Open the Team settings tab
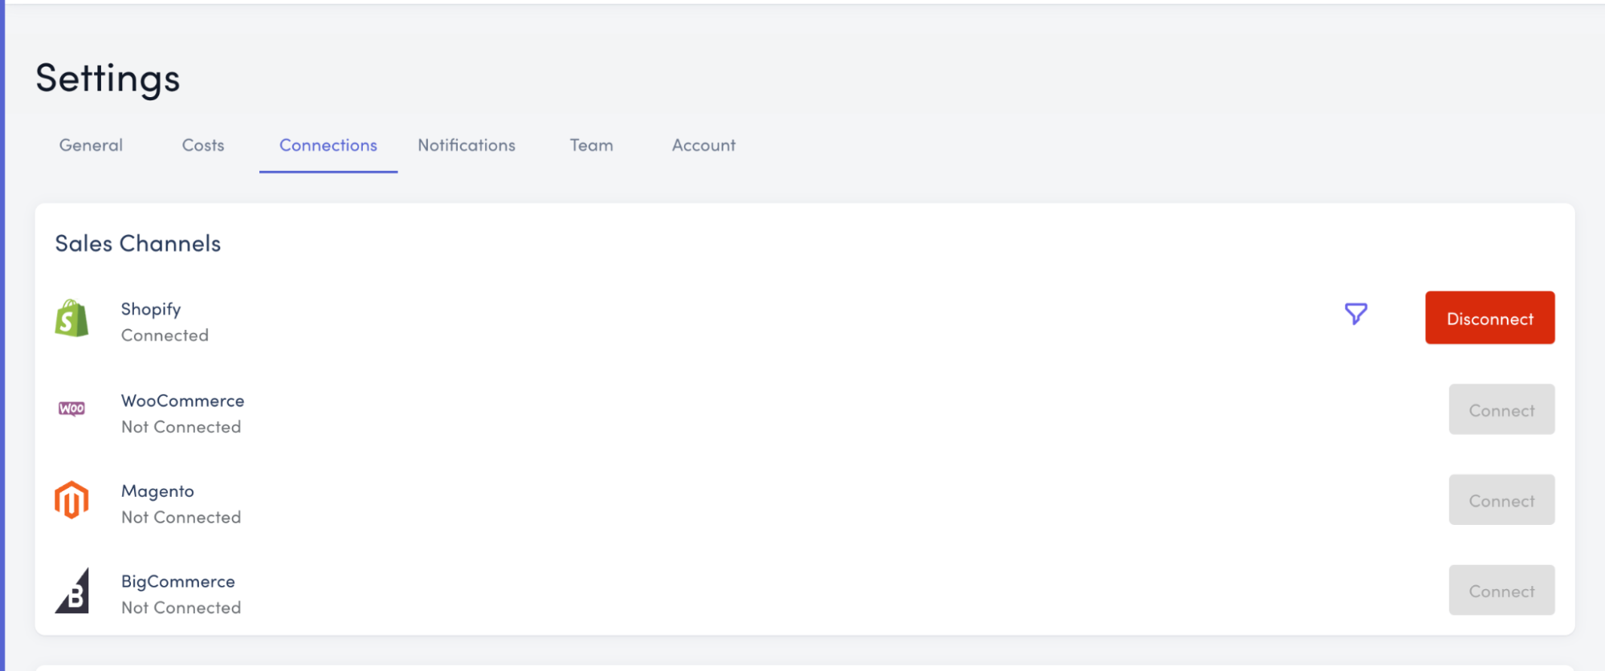The width and height of the screenshot is (1605, 671). pyautogui.click(x=592, y=145)
